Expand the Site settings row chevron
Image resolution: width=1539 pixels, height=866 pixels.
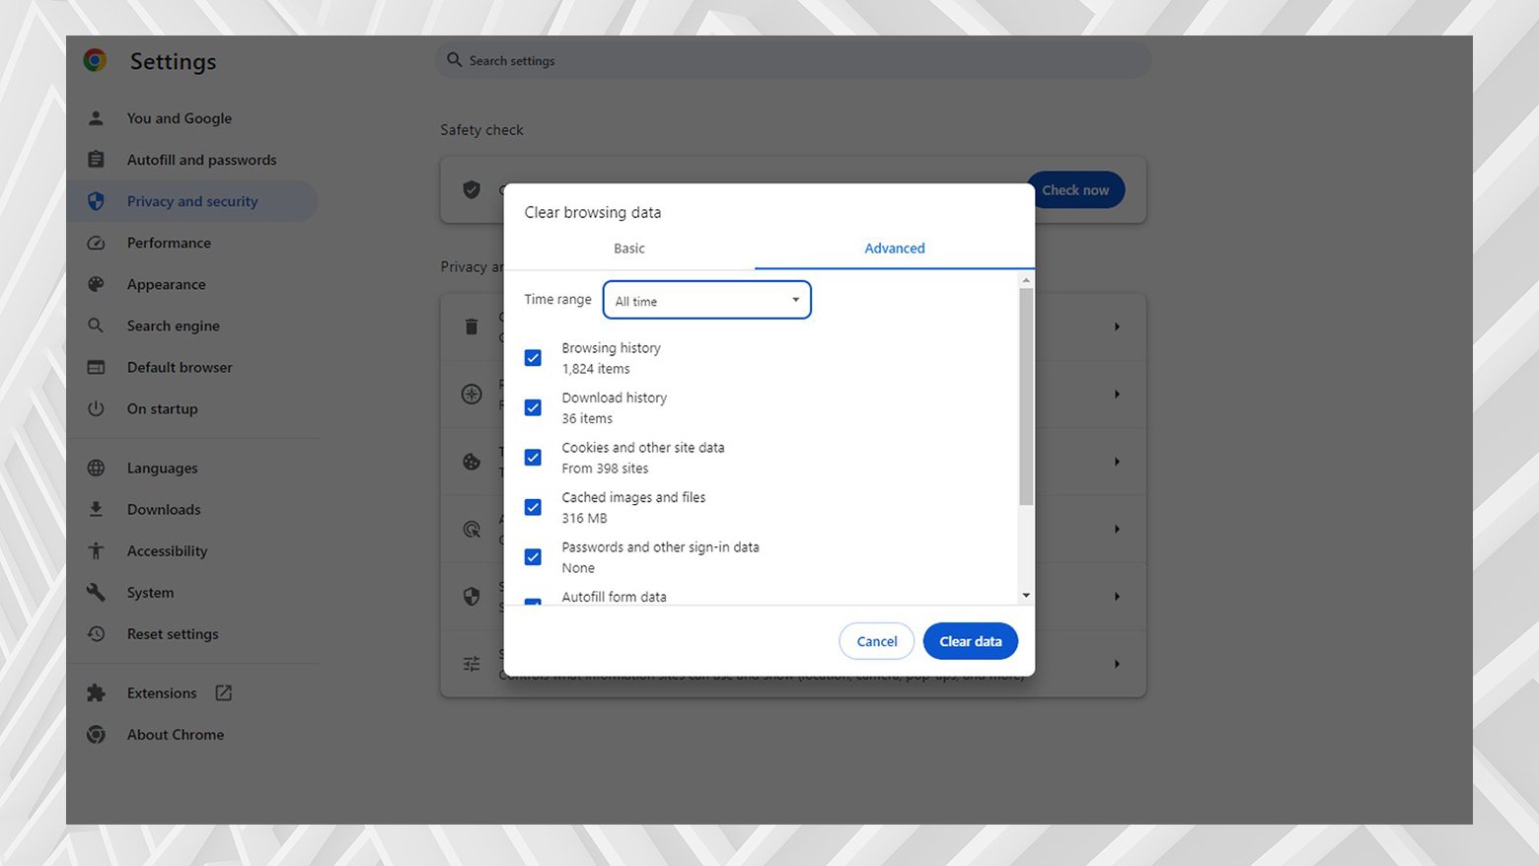[x=1117, y=663]
